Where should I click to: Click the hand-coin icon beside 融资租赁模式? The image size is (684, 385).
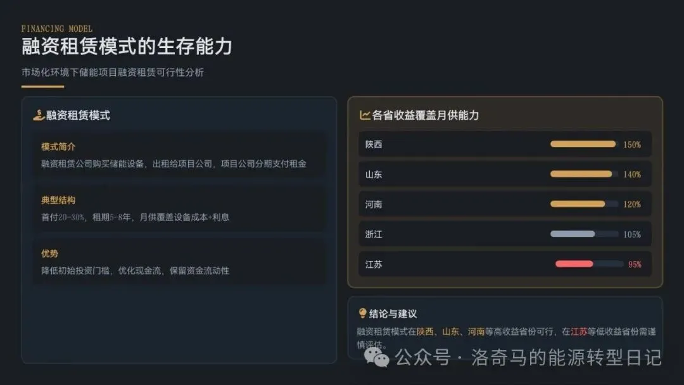pyautogui.click(x=39, y=115)
